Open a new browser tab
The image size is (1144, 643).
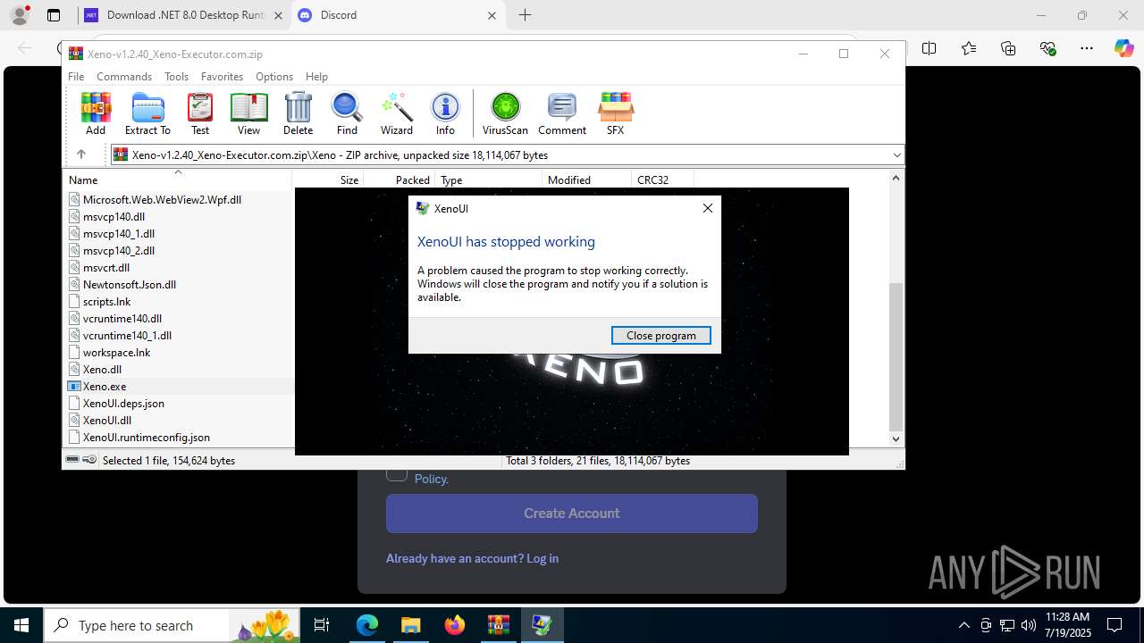point(526,15)
